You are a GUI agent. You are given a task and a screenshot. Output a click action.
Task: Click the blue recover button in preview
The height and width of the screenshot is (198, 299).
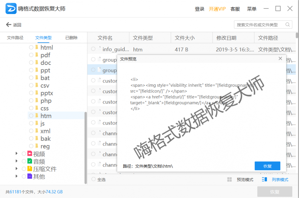[x=267, y=166]
